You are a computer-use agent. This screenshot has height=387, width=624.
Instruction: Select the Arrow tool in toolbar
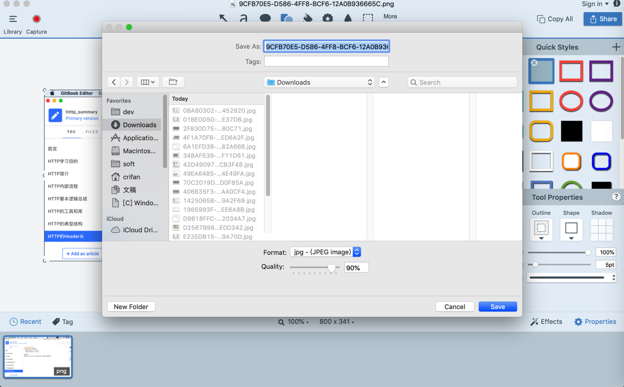(x=223, y=18)
